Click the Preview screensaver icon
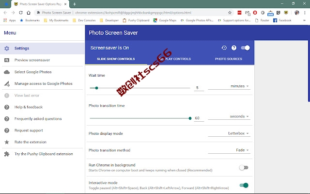Screen dimensions: 310x194 [7, 60]
